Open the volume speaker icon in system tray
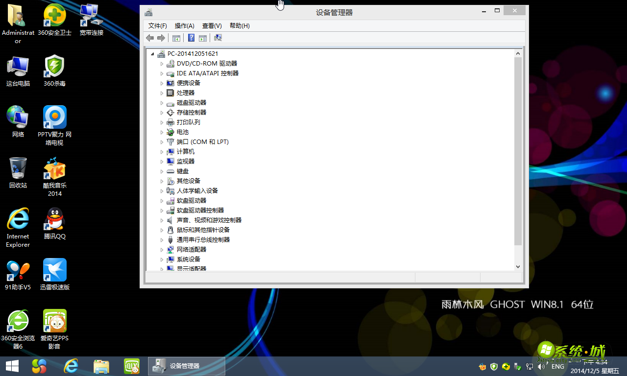The width and height of the screenshot is (627, 376). point(540,366)
